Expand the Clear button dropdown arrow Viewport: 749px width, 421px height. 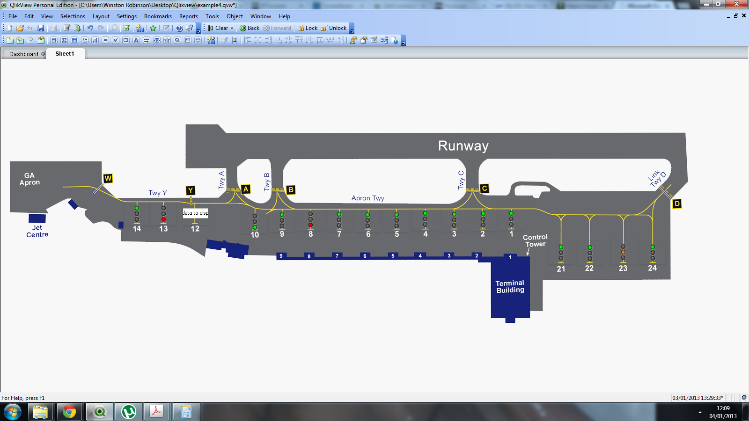(232, 28)
